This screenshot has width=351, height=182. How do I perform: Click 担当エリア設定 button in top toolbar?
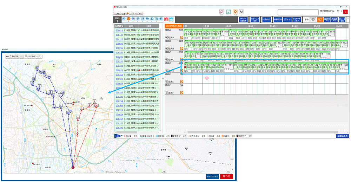(254, 20)
